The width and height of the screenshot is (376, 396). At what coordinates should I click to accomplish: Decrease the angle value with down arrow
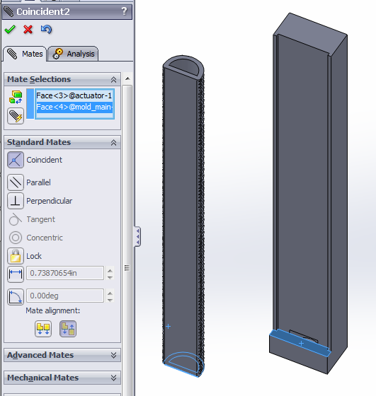pos(110,301)
